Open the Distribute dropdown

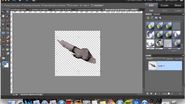click(97, 5)
